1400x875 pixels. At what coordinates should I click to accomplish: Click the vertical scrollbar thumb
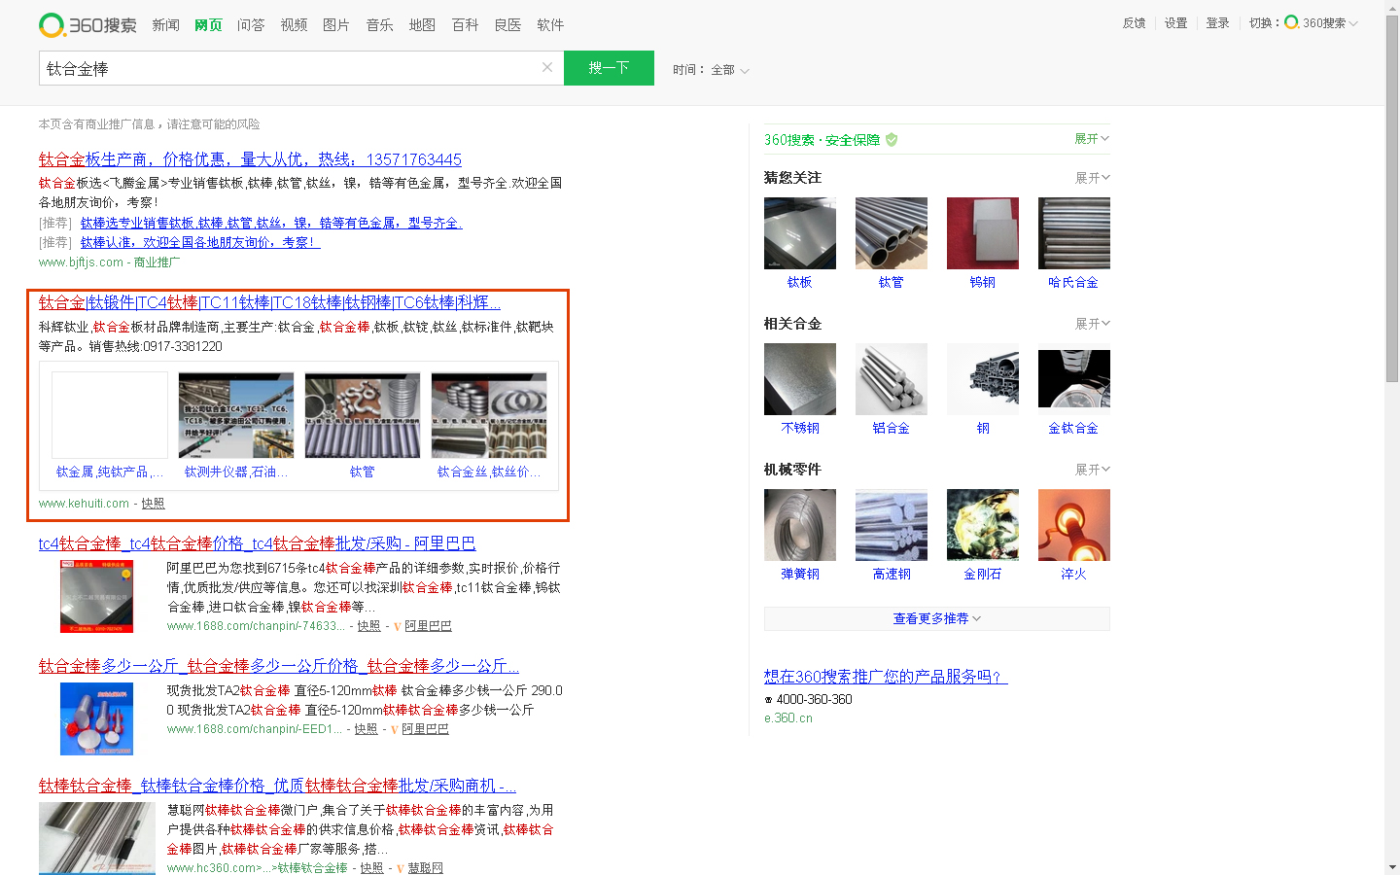1392,199
